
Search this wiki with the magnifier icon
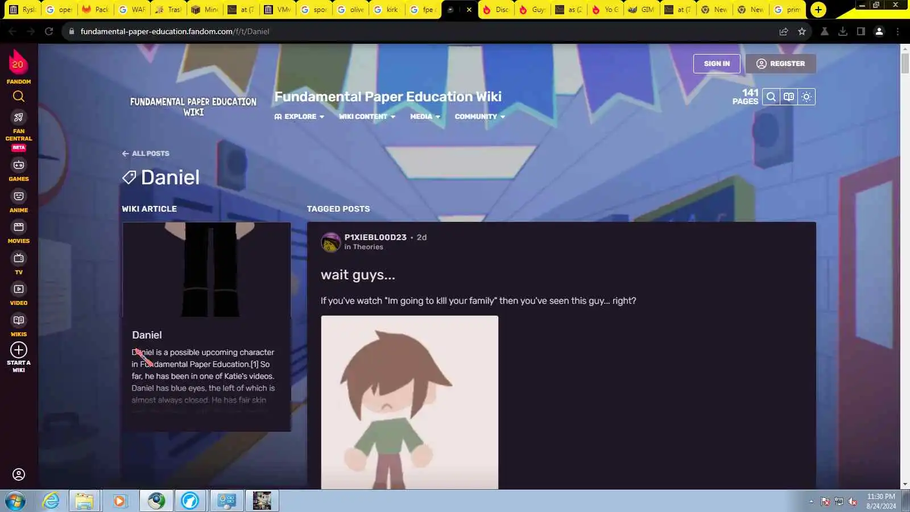point(771,97)
